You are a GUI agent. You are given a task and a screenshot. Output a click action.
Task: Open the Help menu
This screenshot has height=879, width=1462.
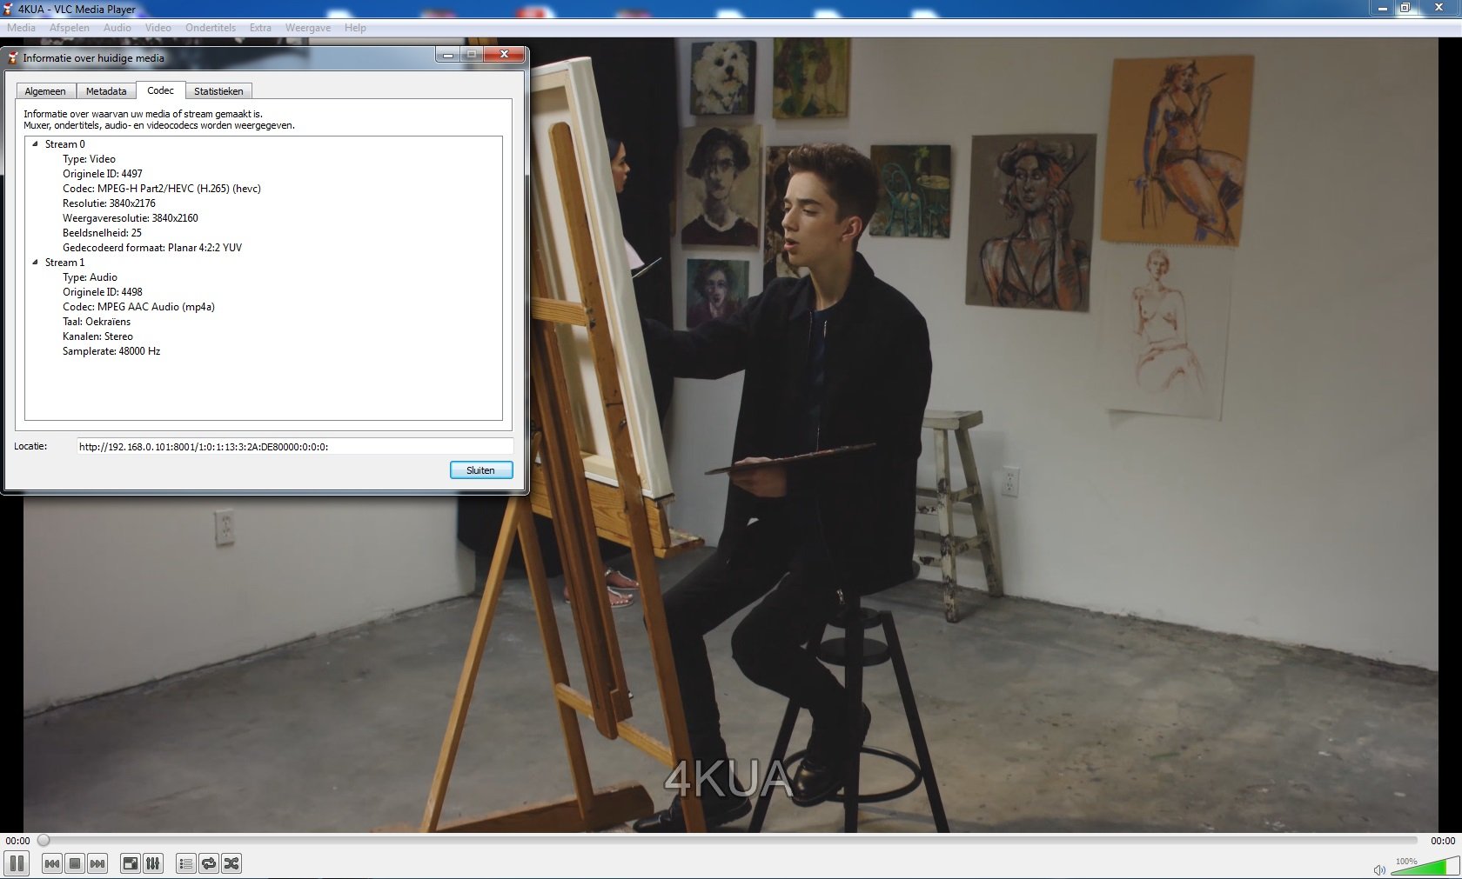(x=355, y=28)
